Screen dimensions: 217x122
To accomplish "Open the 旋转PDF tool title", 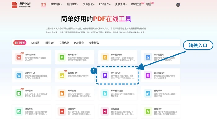I will click(158, 91).
